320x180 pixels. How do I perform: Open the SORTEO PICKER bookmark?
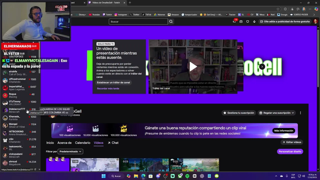coord(299,15)
